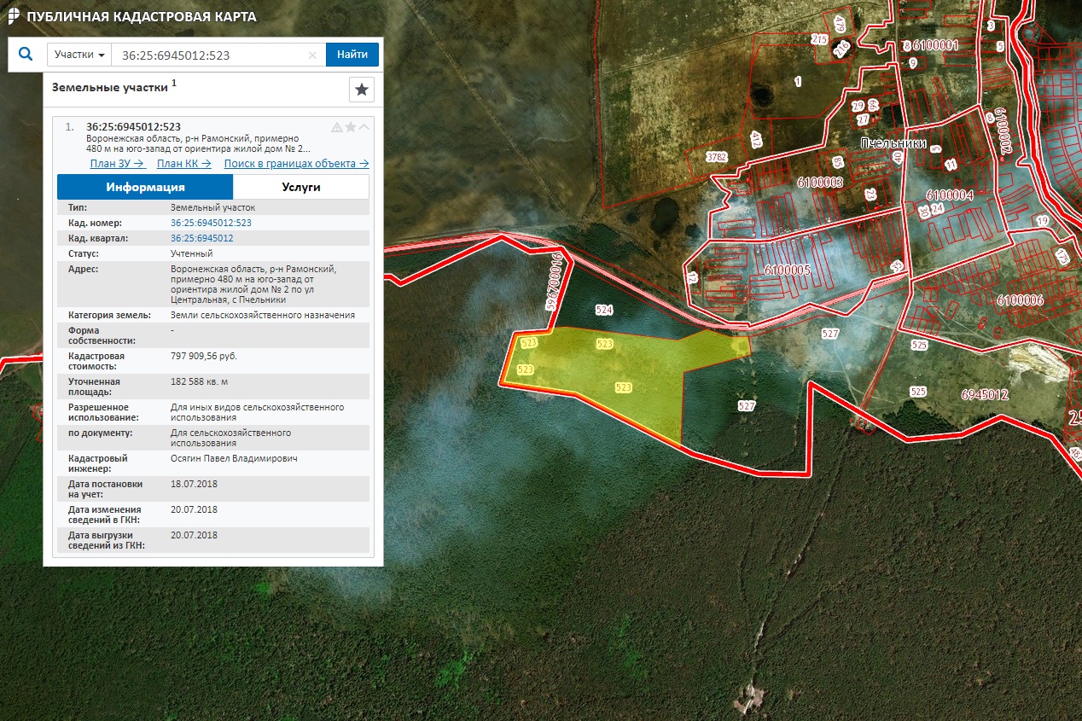Clear the search field with the X icon
Screen dimensions: 1082x721
(312, 55)
